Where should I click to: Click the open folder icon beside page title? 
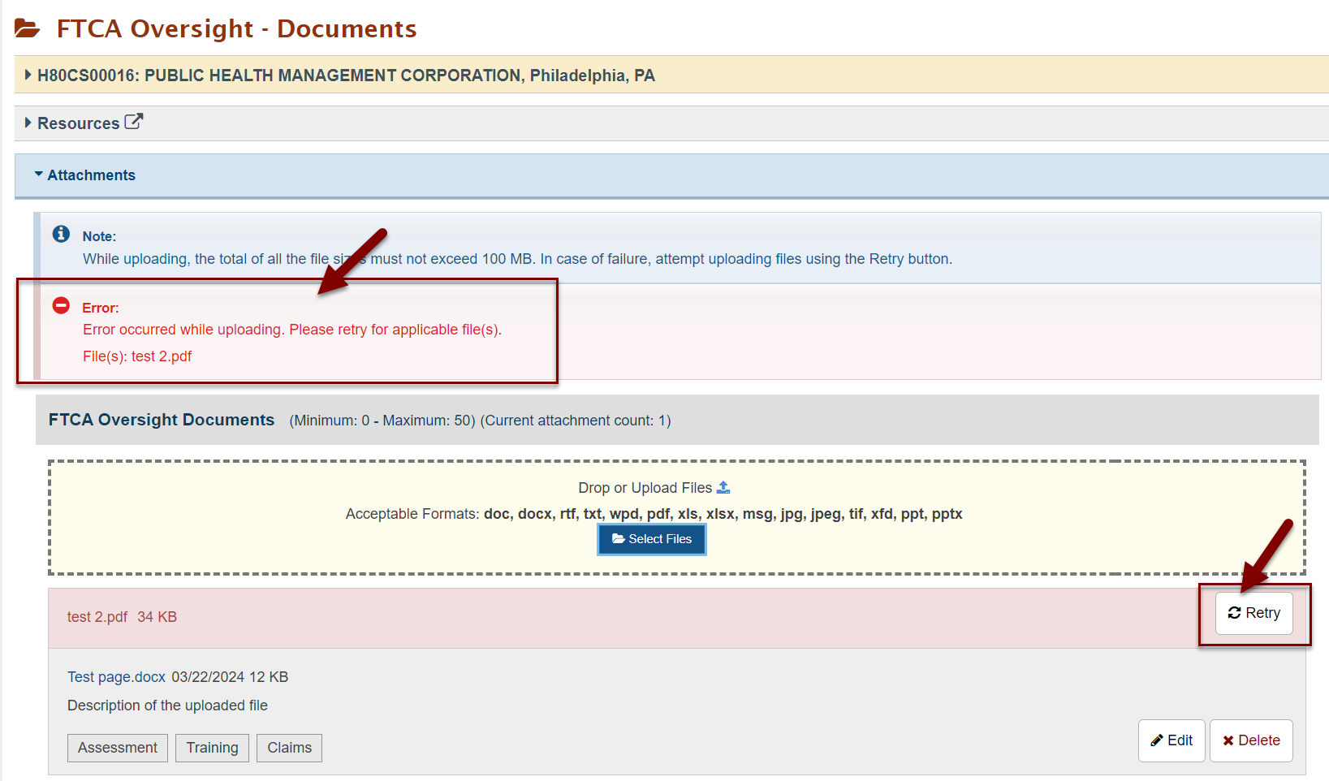28,29
